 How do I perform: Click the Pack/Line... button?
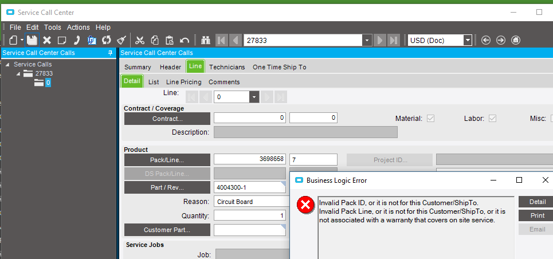pos(167,160)
